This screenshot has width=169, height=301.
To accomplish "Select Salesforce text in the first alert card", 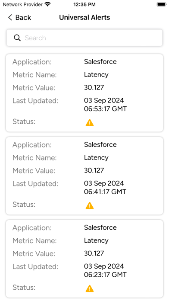I will tap(100, 61).
